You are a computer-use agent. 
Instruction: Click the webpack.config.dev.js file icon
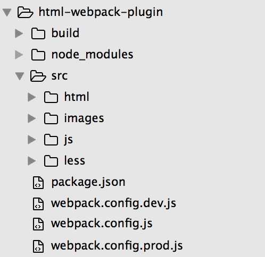(38, 204)
